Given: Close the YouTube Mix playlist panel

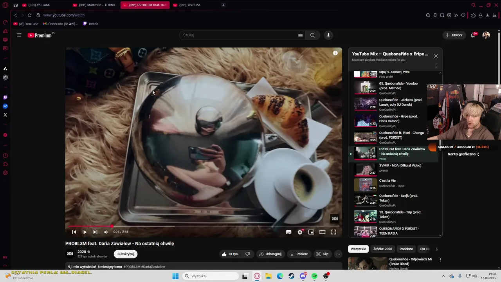Looking at the screenshot, I should [436, 56].
